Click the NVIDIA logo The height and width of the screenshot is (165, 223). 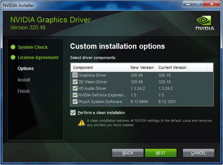[x=205, y=23]
